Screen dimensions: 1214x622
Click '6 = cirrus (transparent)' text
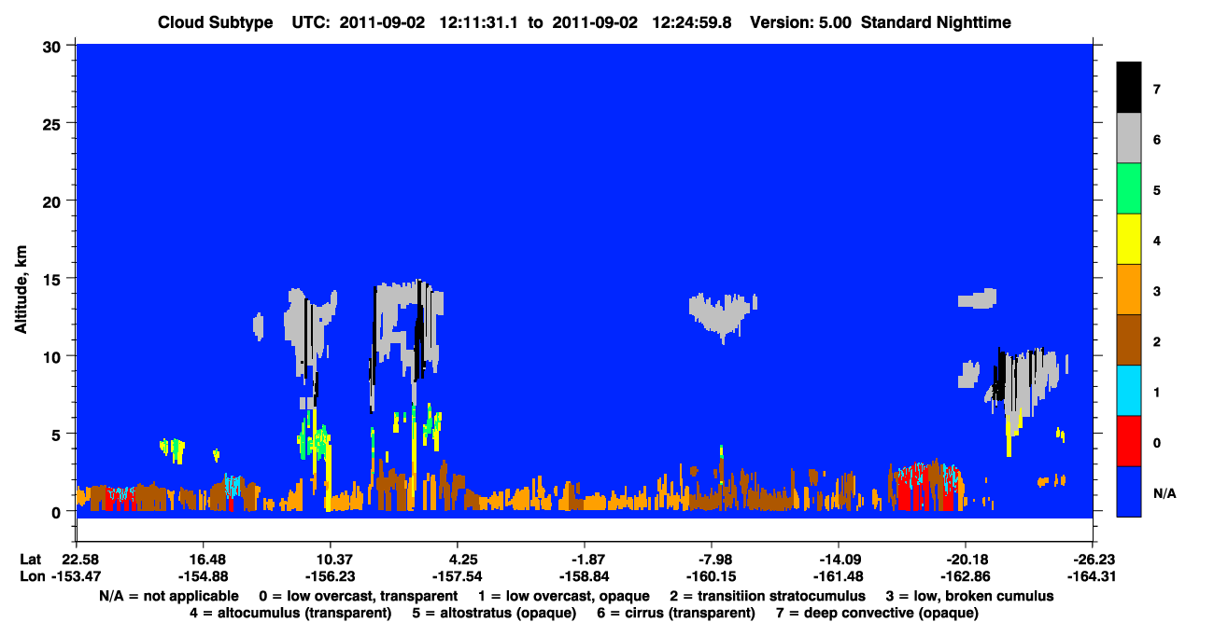click(674, 613)
